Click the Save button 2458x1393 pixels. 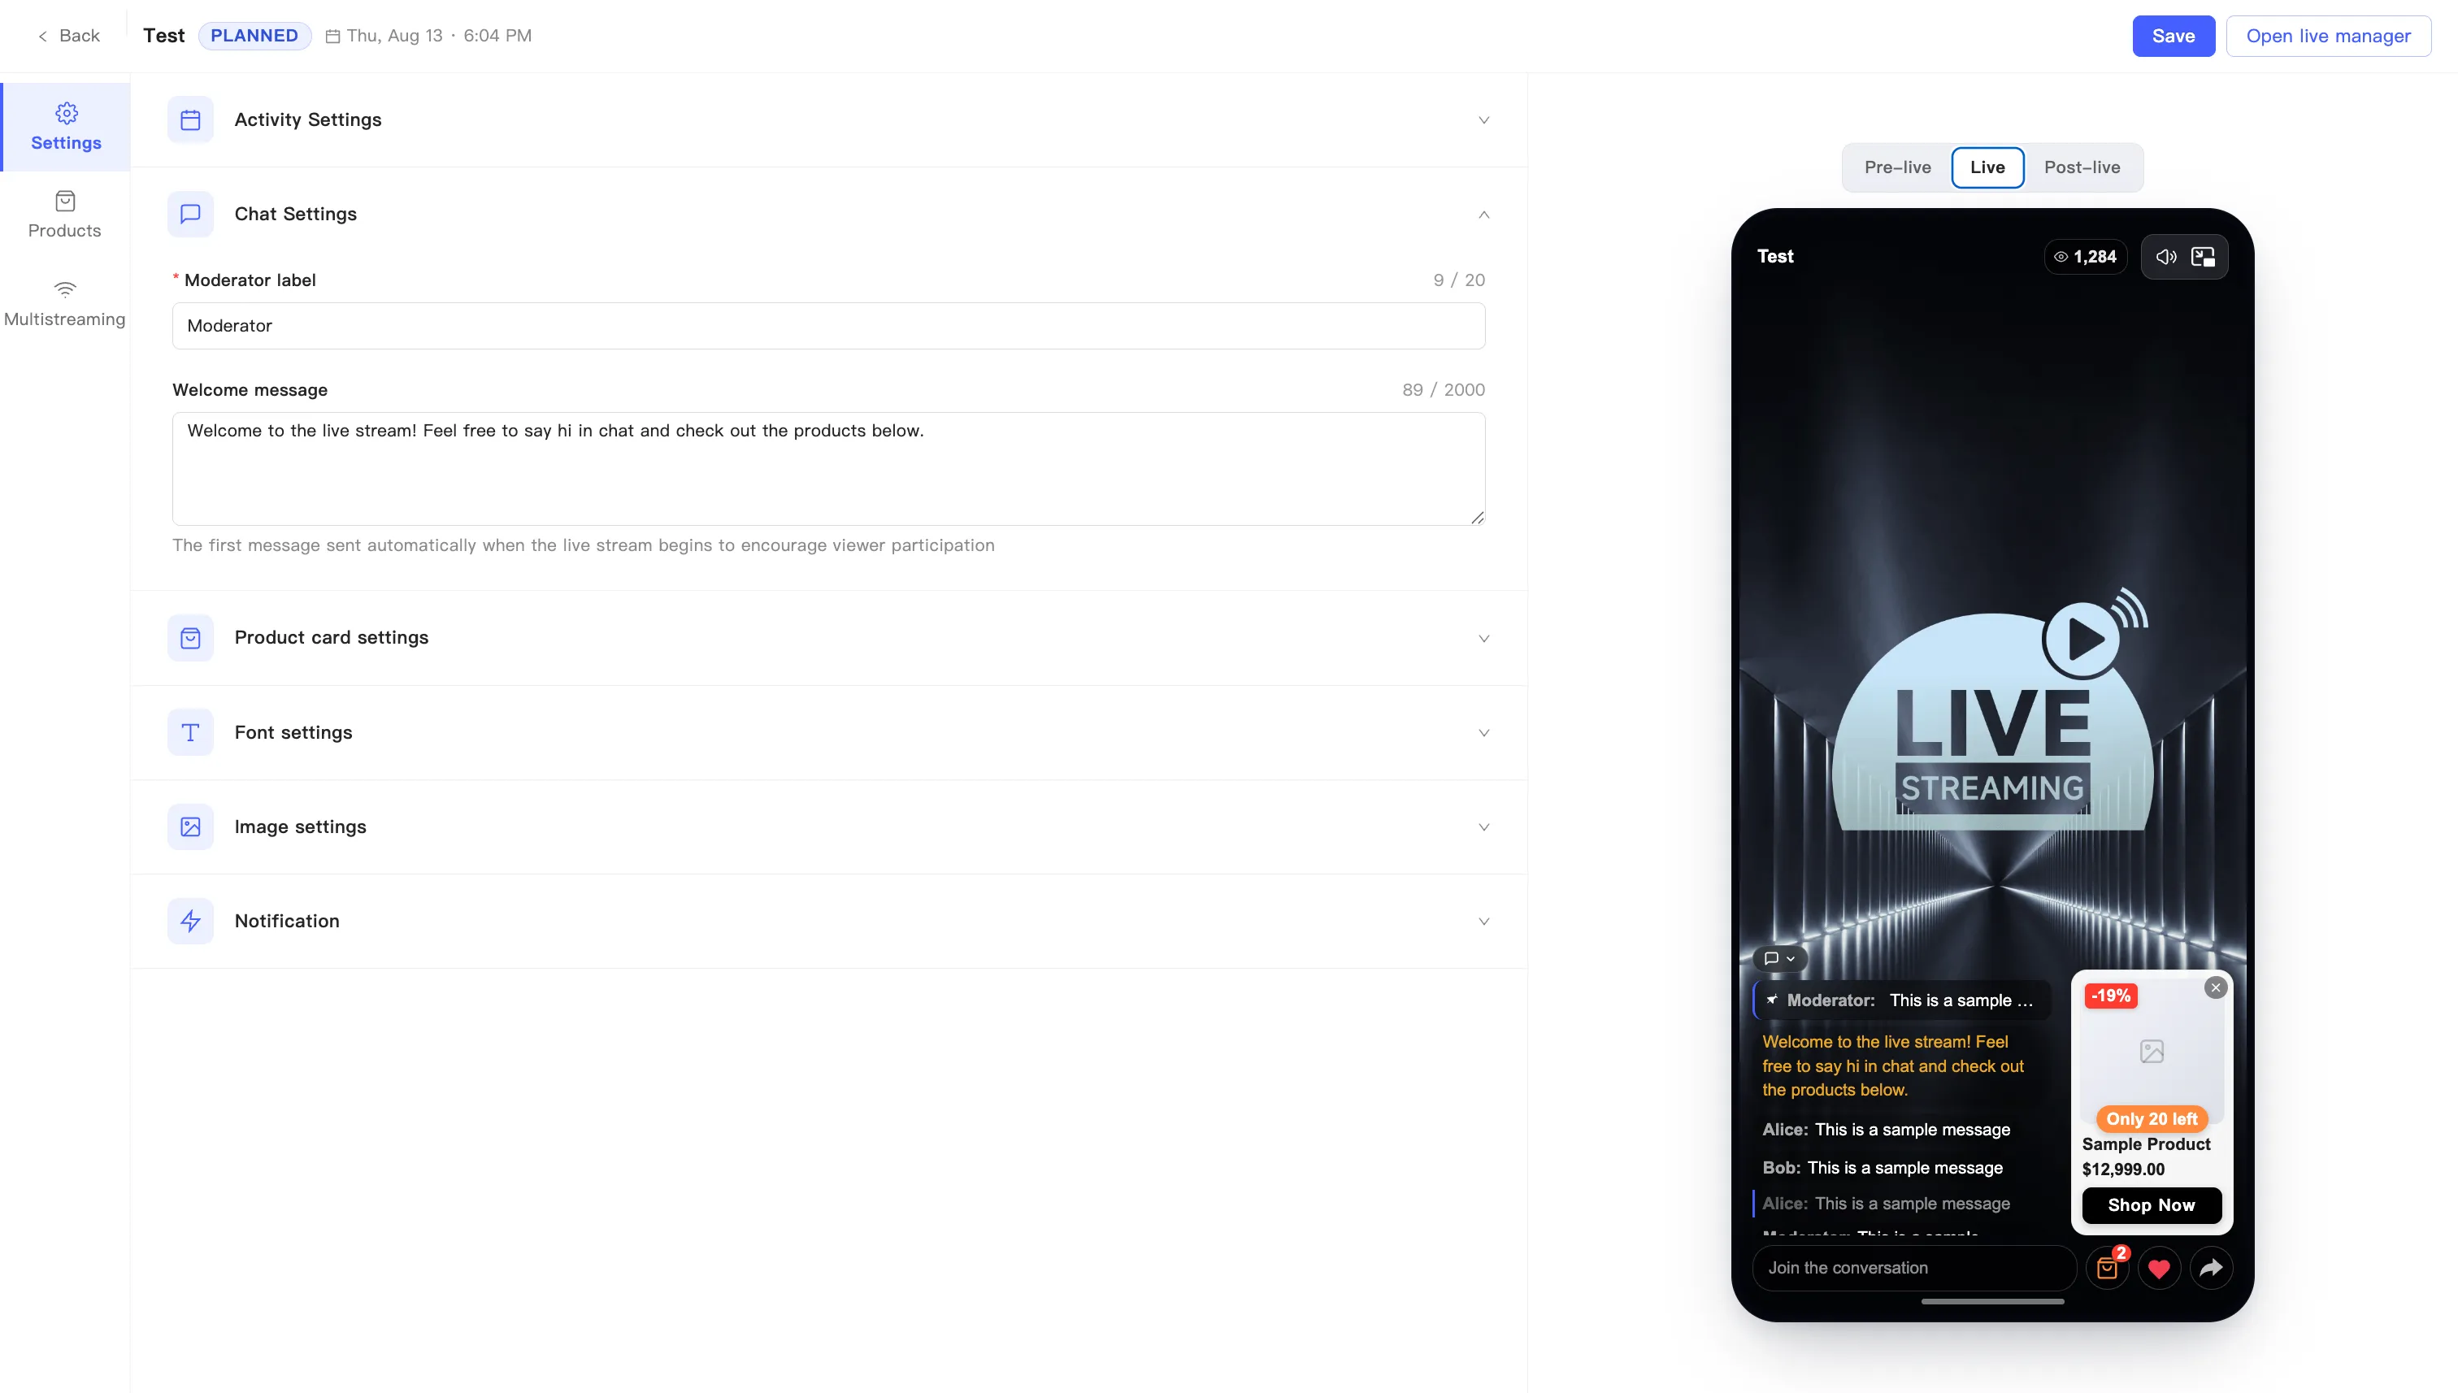[2173, 36]
